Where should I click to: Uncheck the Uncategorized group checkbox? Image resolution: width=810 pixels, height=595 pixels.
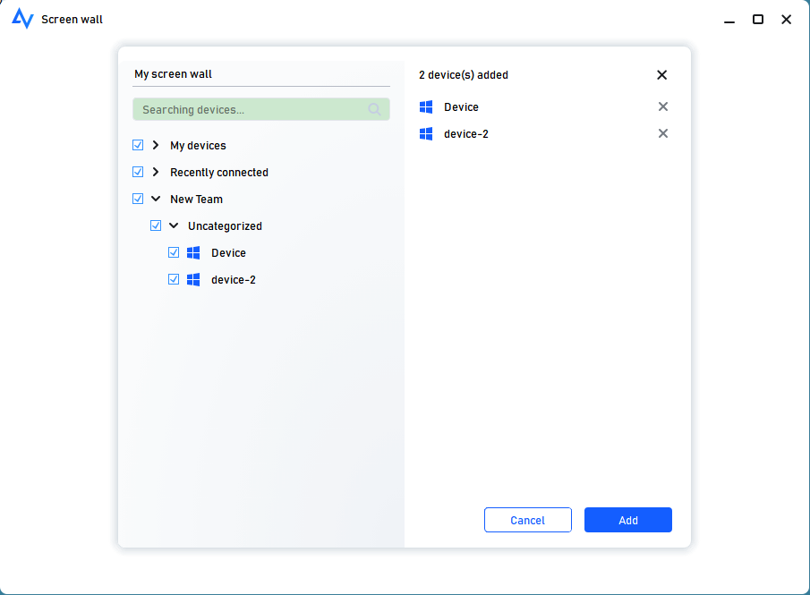(x=156, y=225)
